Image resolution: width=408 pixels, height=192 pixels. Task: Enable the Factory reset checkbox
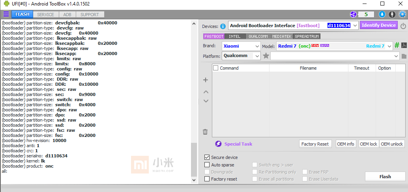[207, 179]
